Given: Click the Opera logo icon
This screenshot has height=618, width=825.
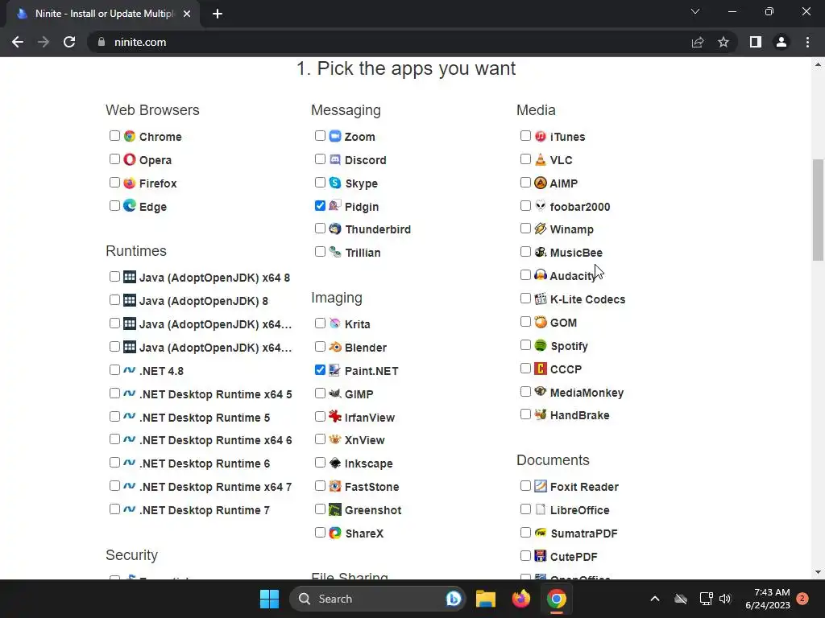Looking at the screenshot, I should click(x=130, y=159).
